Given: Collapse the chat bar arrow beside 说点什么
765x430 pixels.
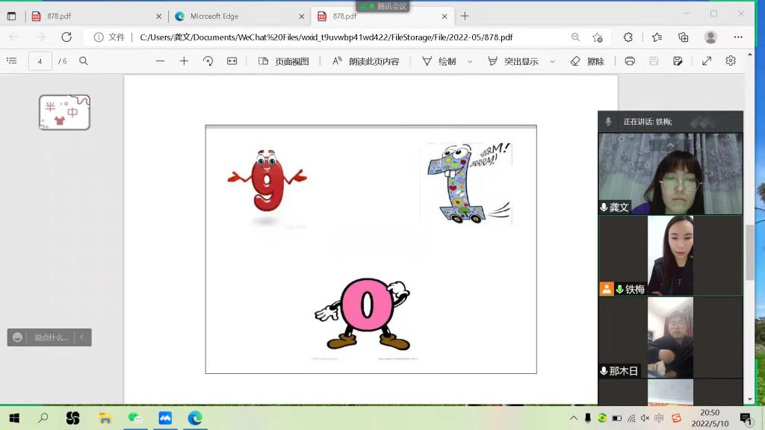Looking at the screenshot, I should click(81, 337).
